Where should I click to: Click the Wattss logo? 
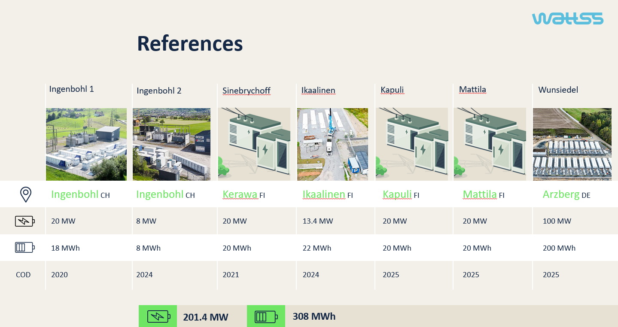tap(567, 18)
